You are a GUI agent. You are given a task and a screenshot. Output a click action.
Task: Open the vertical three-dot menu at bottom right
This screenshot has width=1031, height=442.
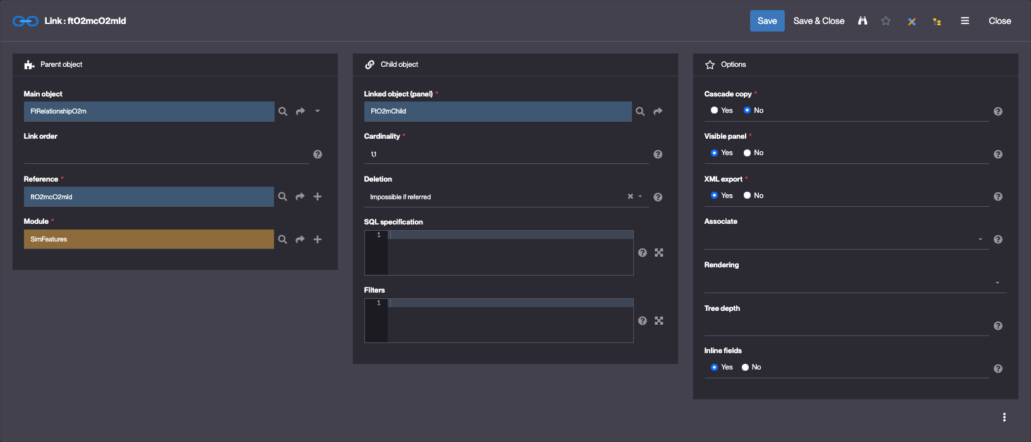click(x=1004, y=417)
